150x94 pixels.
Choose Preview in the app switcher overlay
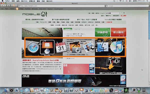[89, 47]
